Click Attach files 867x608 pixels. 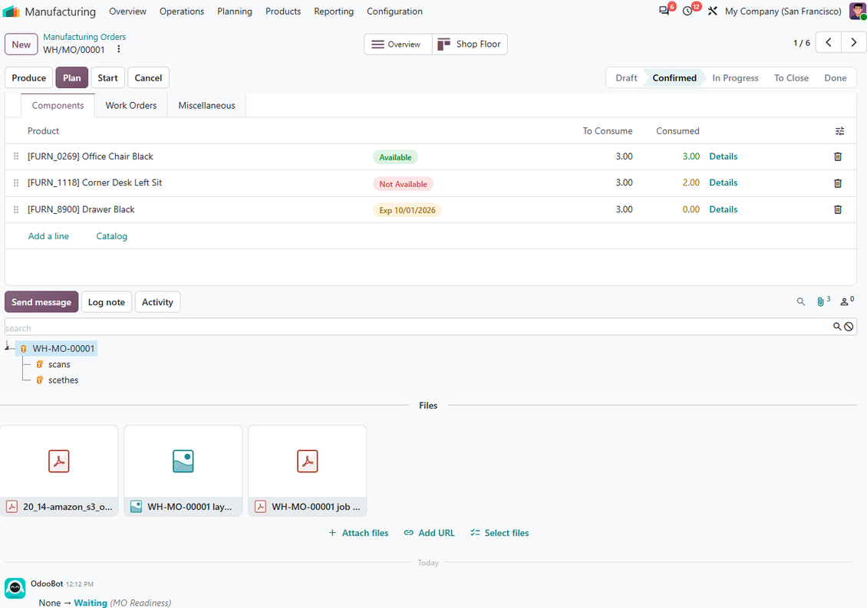(x=358, y=533)
